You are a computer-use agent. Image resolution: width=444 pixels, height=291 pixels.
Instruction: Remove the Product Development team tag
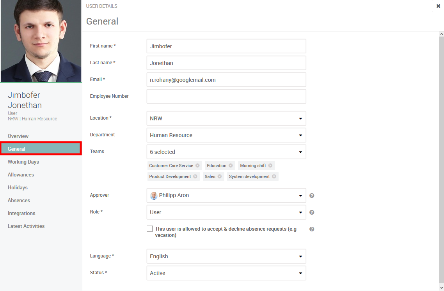coord(195,176)
